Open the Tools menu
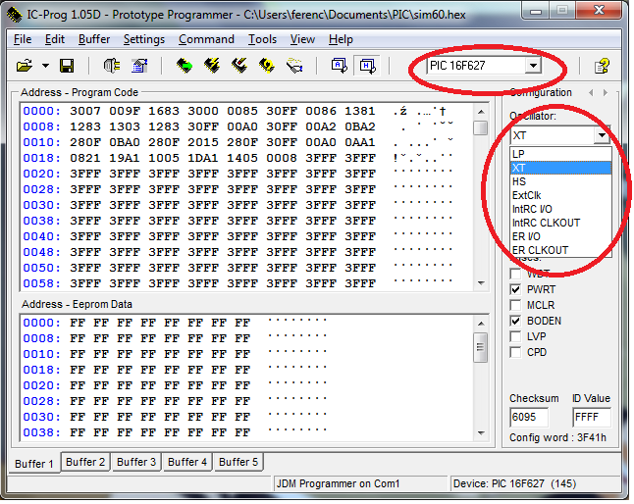This screenshot has width=634, height=504. pyautogui.click(x=262, y=39)
